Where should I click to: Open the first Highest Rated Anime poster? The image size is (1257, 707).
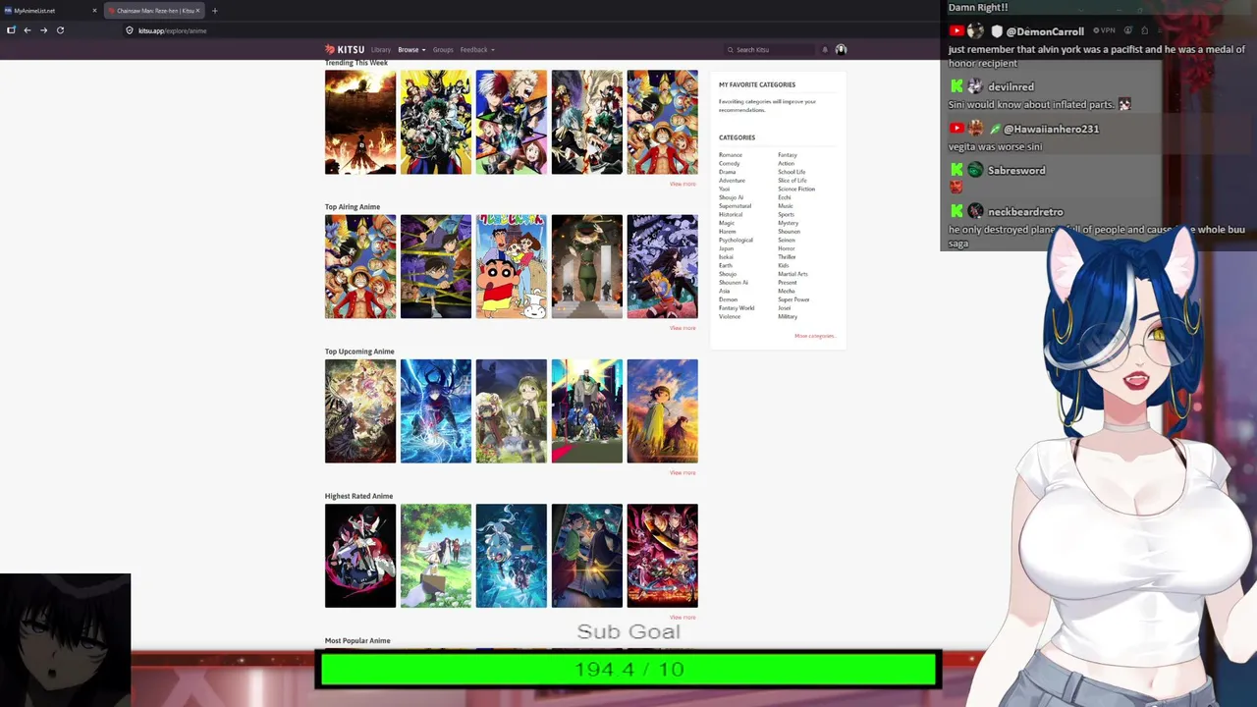pos(360,556)
